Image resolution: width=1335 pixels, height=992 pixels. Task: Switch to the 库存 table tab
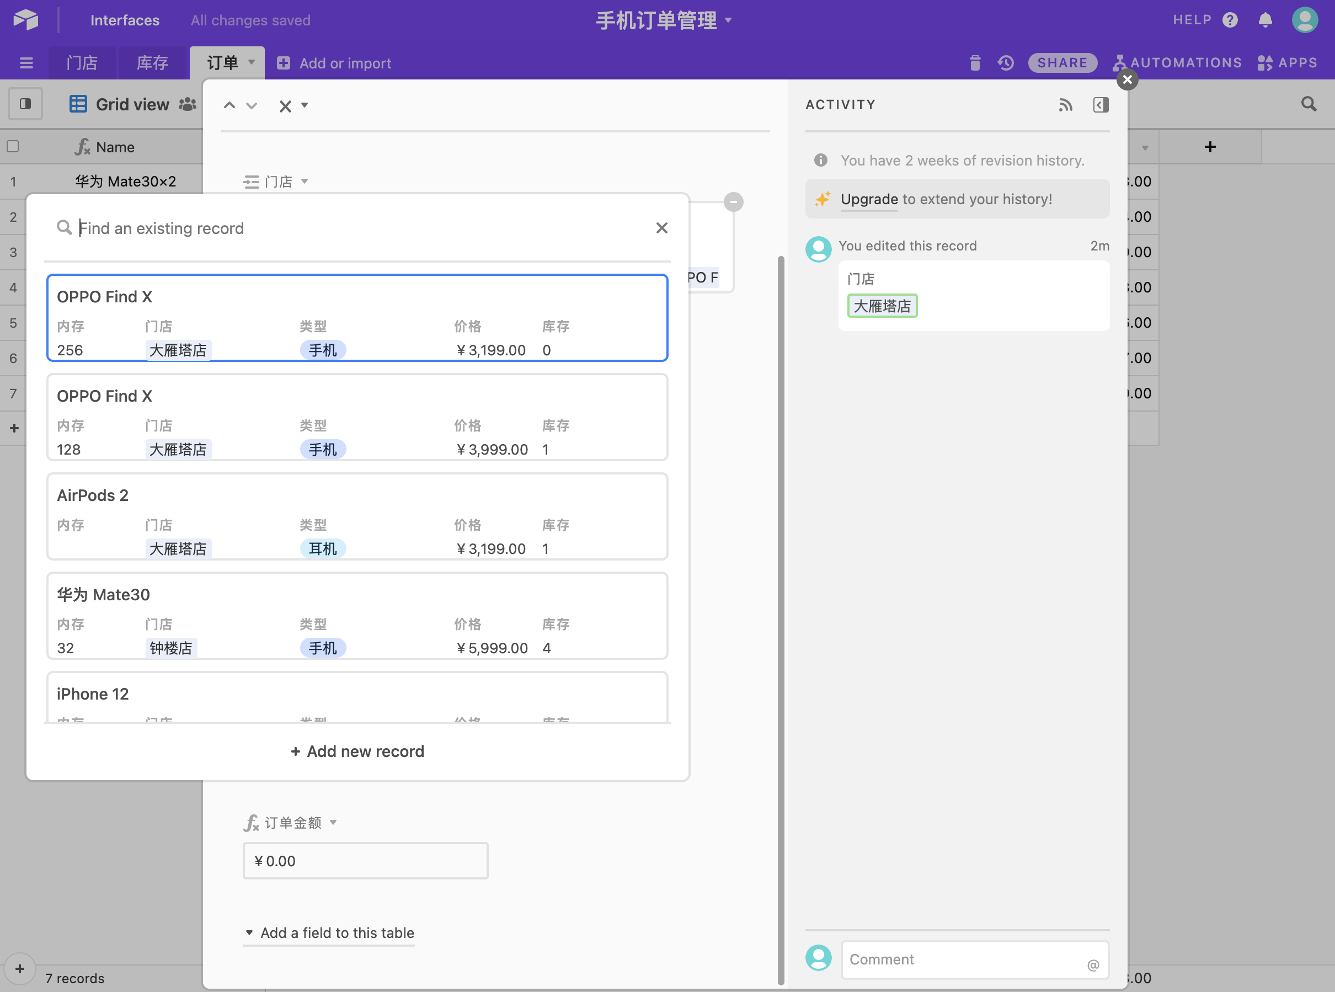[x=152, y=62]
